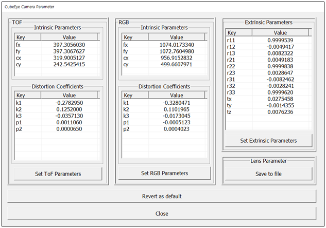Select extrinsic tx value 0.0275458
The height and width of the screenshot is (228, 326).
281,100
